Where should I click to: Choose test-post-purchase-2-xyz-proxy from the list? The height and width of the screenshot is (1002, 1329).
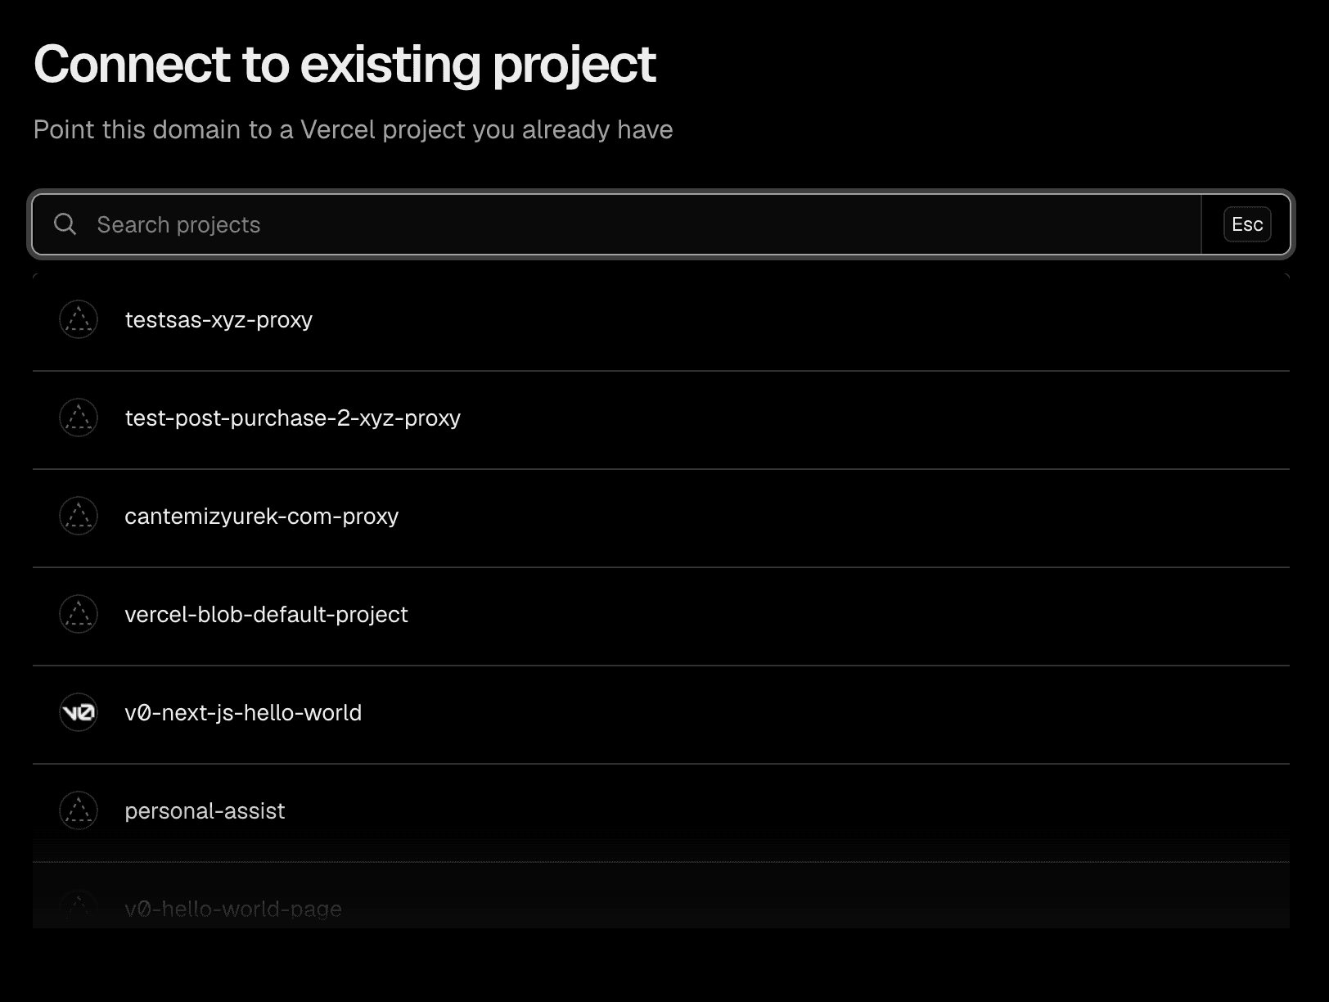pos(661,420)
